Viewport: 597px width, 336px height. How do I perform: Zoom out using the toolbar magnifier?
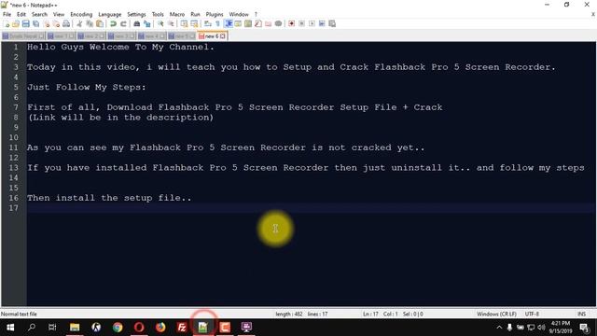pyautogui.click(x=171, y=24)
